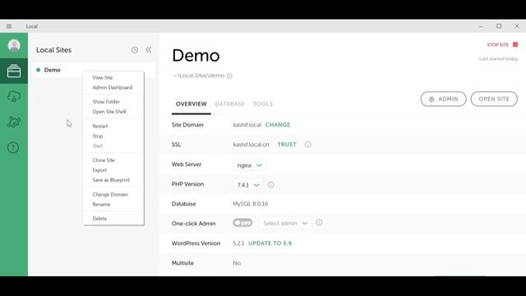This screenshot has height=296, width=526.
Task: Collapse the Local Sites sidebar
Action: point(148,50)
